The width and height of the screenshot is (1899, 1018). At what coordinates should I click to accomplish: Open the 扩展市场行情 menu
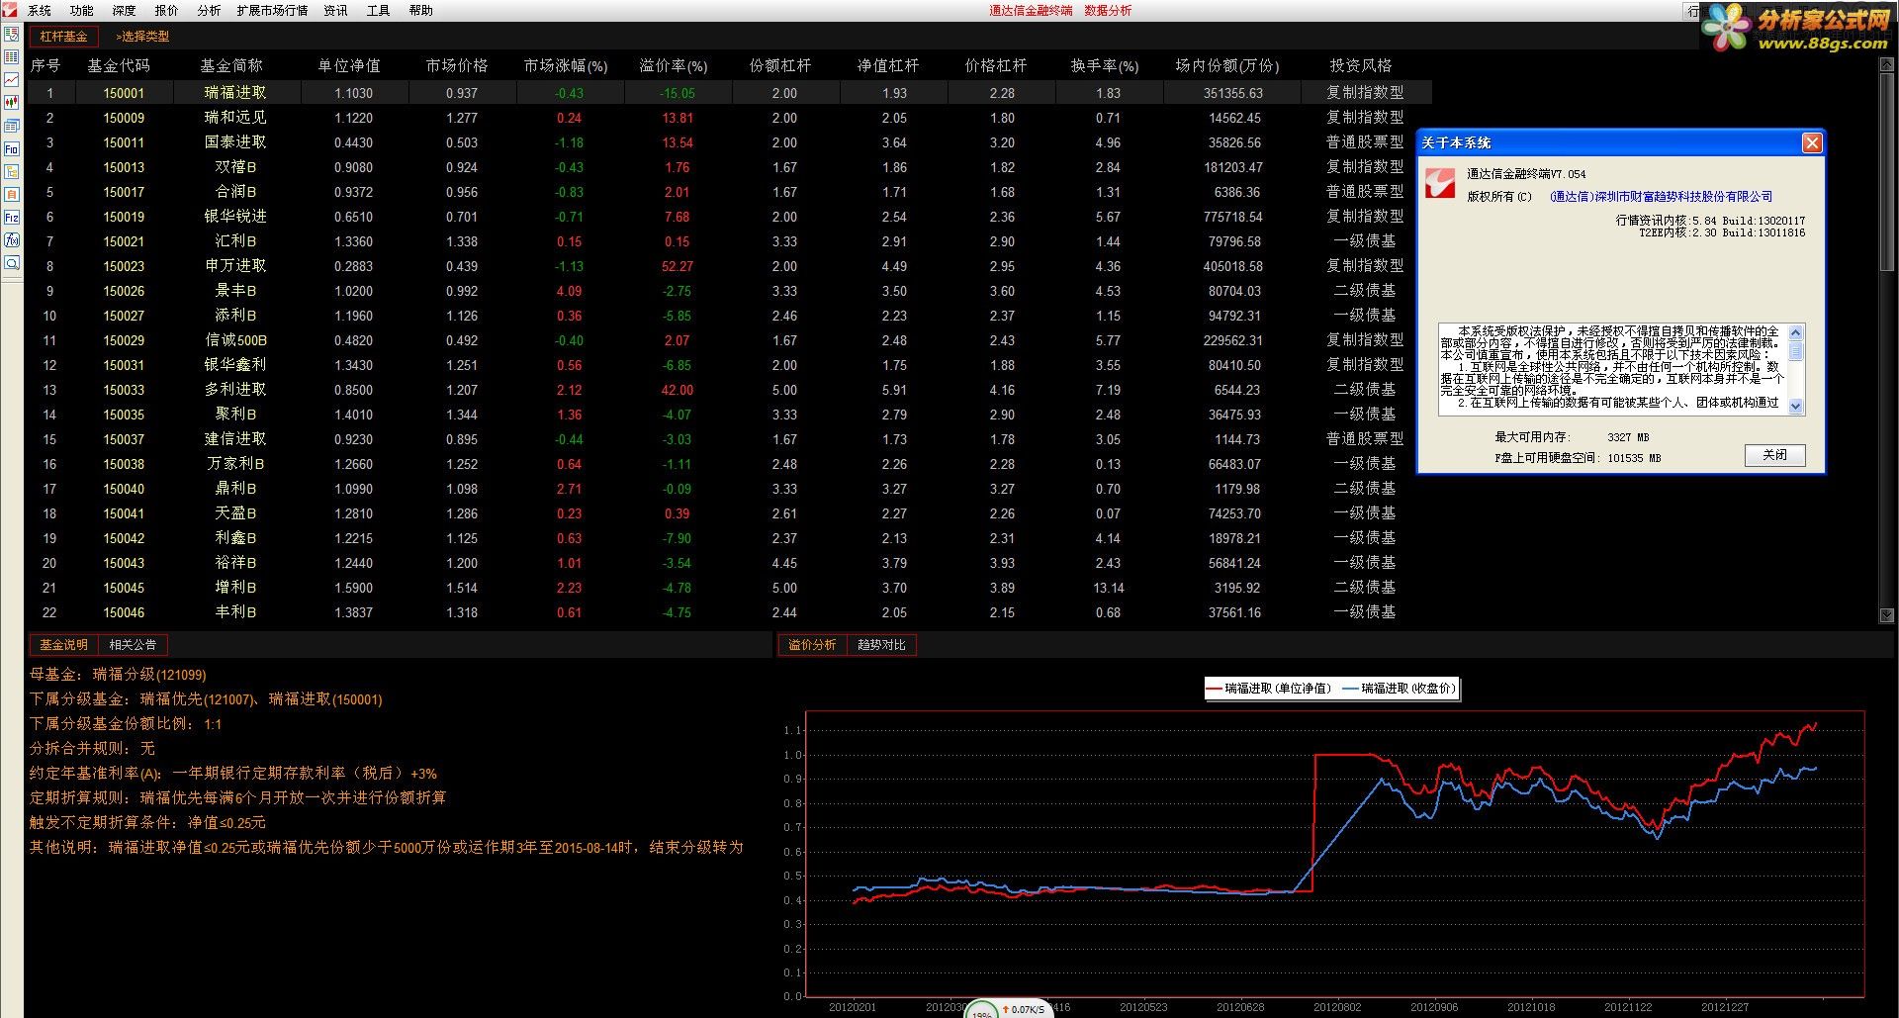tap(272, 11)
